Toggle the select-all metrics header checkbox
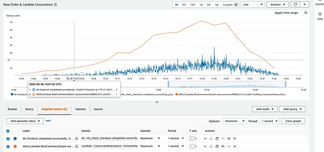The image size is (324, 152). pos(8,131)
